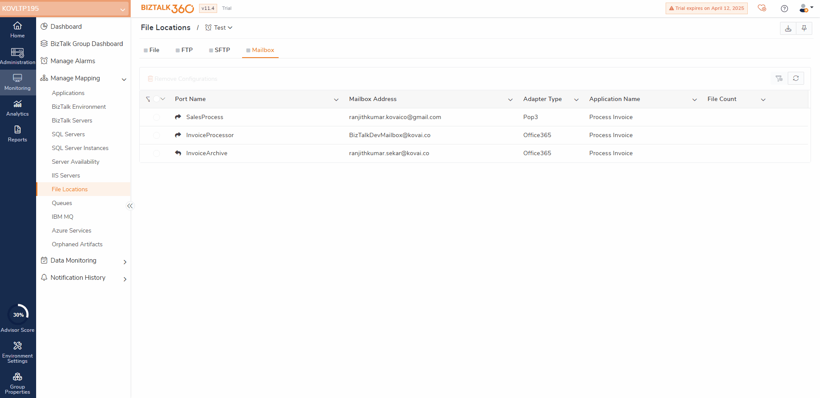Image resolution: width=820 pixels, height=398 pixels.
Task: Click the trial expiry notice
Action: 706,8
